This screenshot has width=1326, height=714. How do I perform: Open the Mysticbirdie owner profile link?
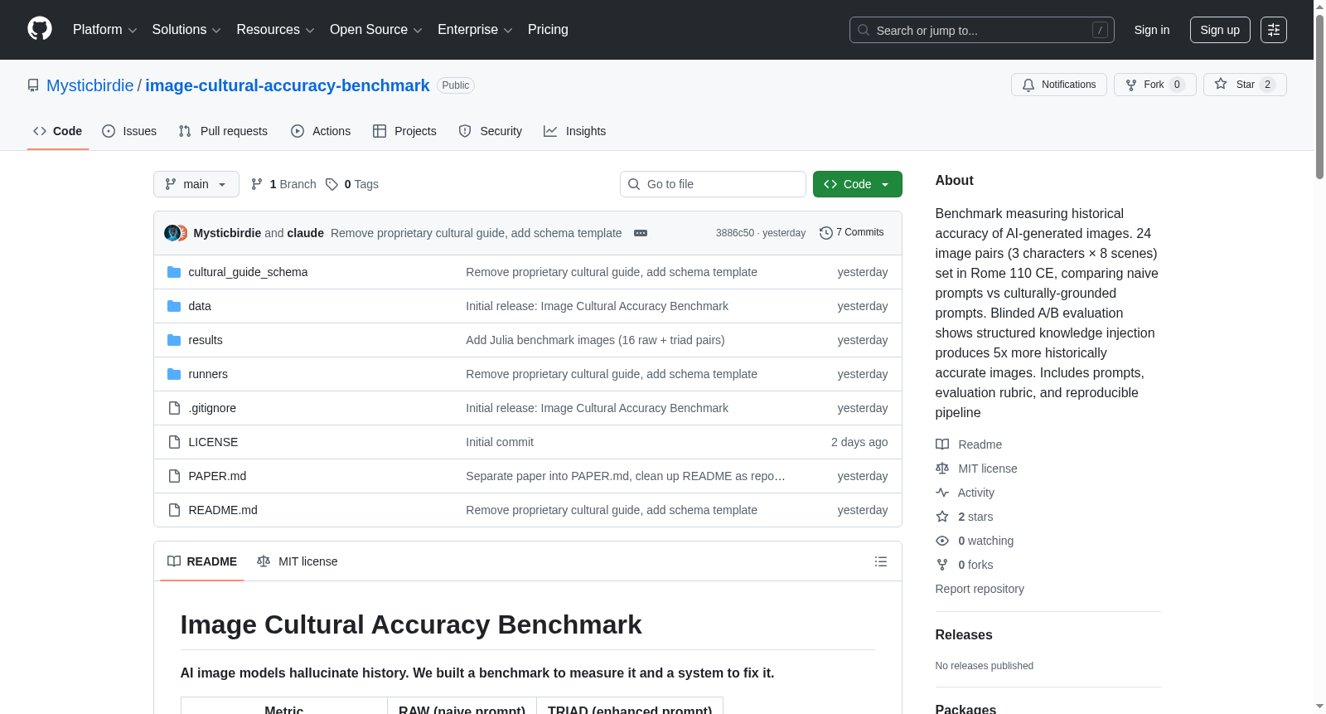click(x=90, y=85)
